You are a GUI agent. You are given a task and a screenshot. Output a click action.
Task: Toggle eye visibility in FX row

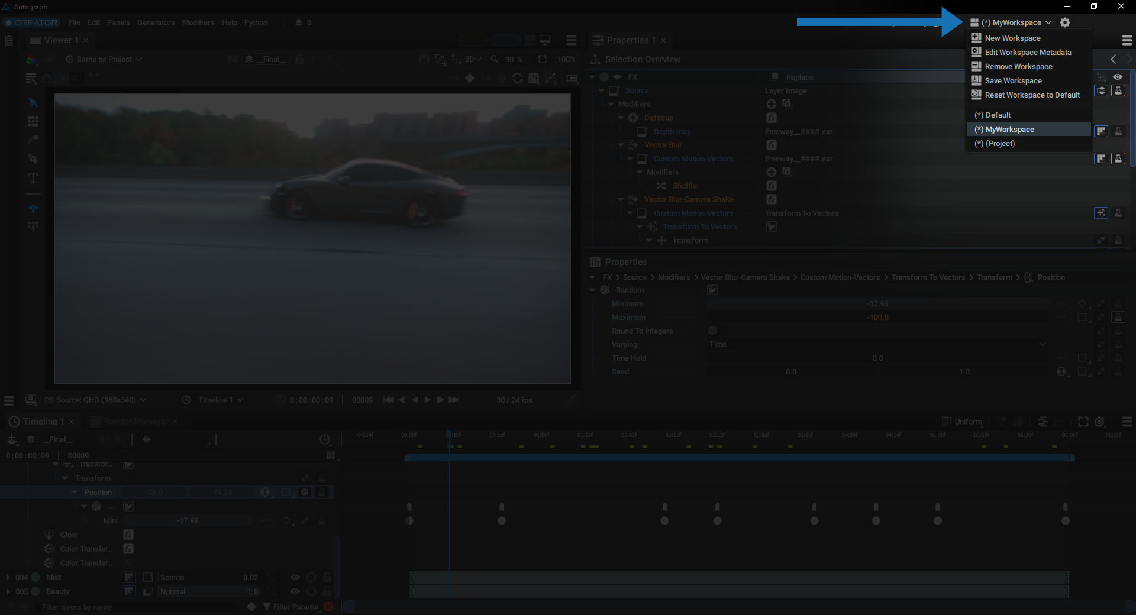click(1118, 77)
